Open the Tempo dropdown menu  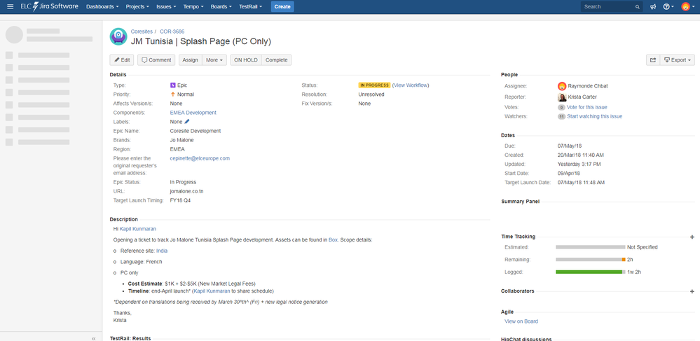pos(193,7)
